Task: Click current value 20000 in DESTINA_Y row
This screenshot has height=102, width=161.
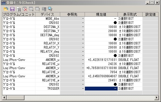Action: pos(101,31)
